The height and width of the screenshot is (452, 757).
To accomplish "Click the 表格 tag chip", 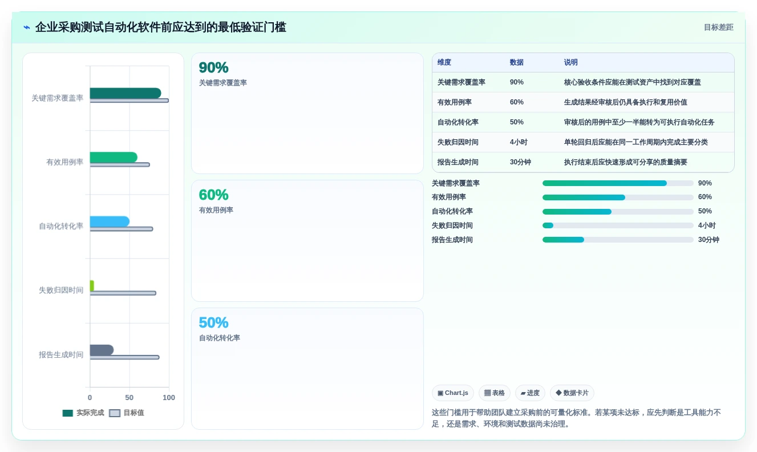I will 494,393.
